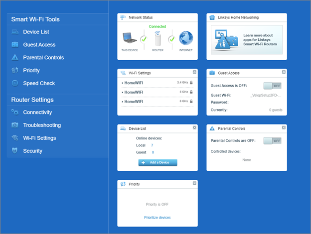Viewport: 311px width, 234px height.
Task: Open Priority in the sidebar menu
Action: pos(31,71)
